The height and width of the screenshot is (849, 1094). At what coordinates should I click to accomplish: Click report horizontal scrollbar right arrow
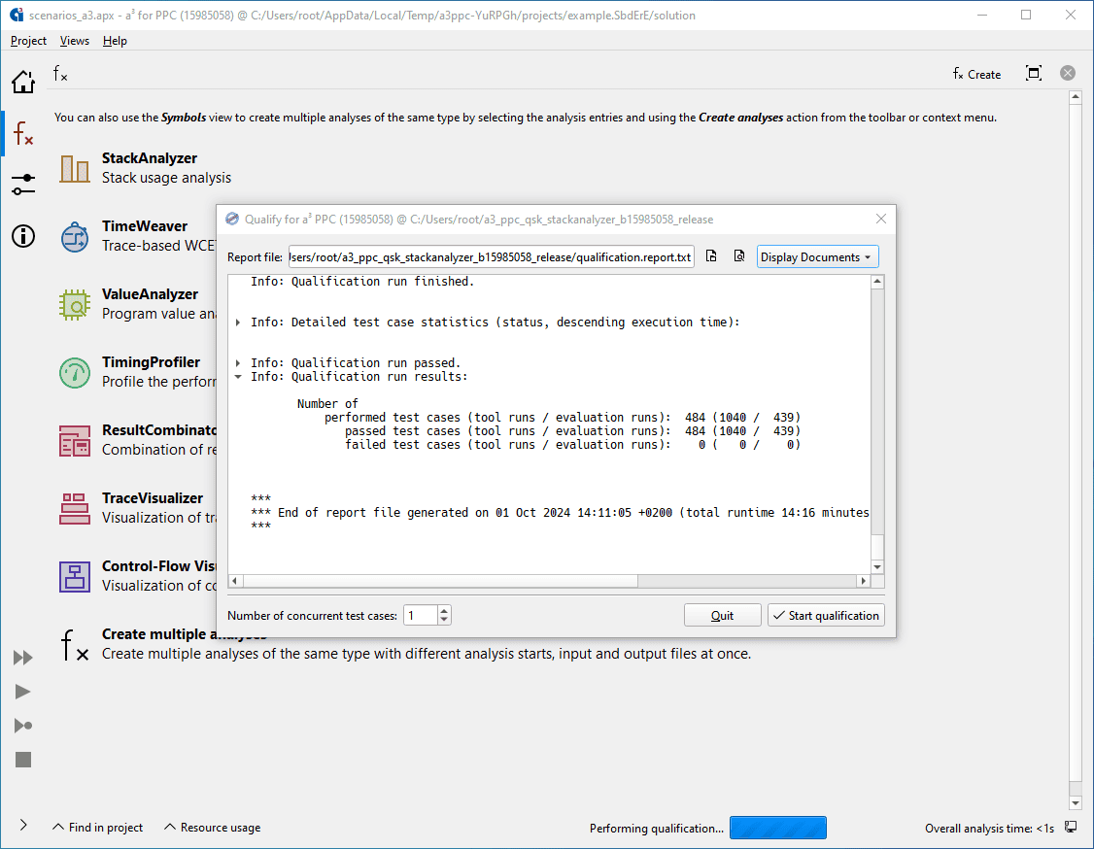click(864, 581)
